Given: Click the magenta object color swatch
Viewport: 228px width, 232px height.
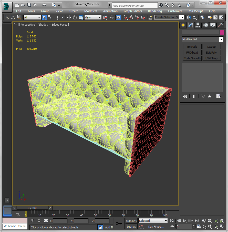Looking at the screenshot, I should pyautogui.click(x=222, y=32).
